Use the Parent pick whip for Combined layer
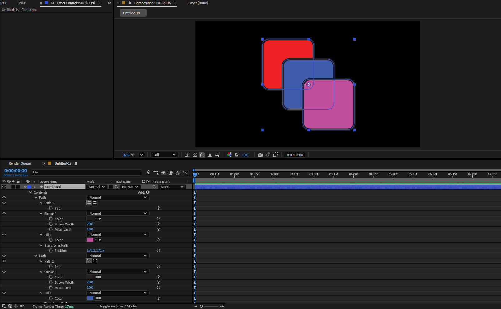Screen dimensions: 501x309 (x=155, y=187)
